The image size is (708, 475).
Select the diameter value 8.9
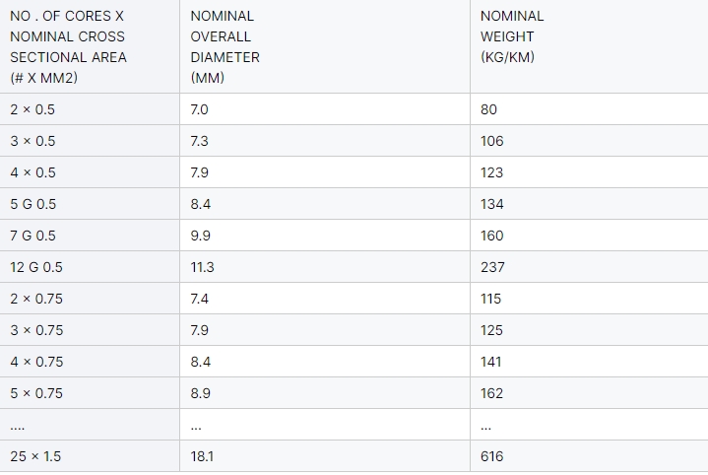click(201, 393)
